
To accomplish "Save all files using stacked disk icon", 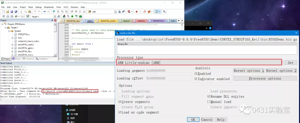I will pos(16,12).
